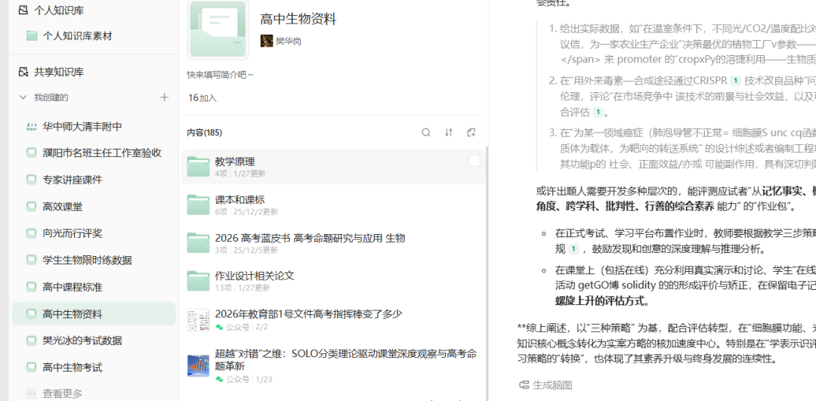
Task: Click the icon beside 樊光冰的考试数据
Action: (31, 341)
